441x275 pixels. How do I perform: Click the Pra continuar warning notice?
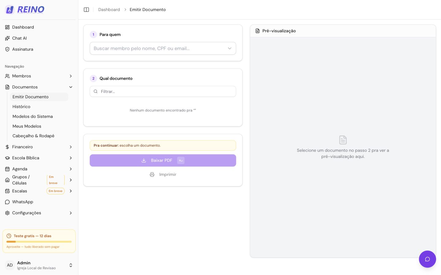(x=163, y=145)
